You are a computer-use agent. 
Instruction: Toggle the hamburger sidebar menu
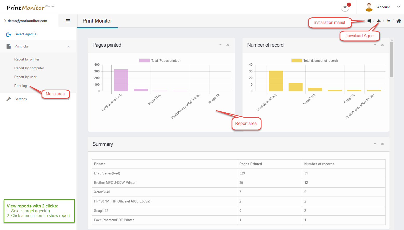click(68, 21)
